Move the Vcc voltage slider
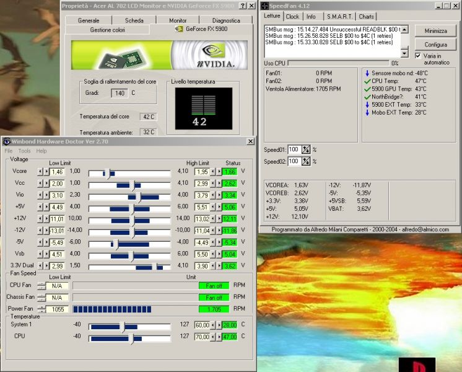 pyautogui.click(x=132, y=185)
